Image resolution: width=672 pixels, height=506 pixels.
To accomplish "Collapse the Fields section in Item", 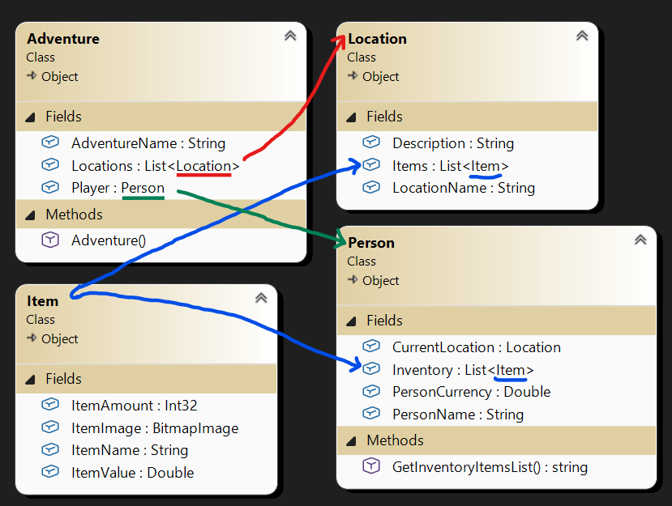I will click(x=31, y=379).
